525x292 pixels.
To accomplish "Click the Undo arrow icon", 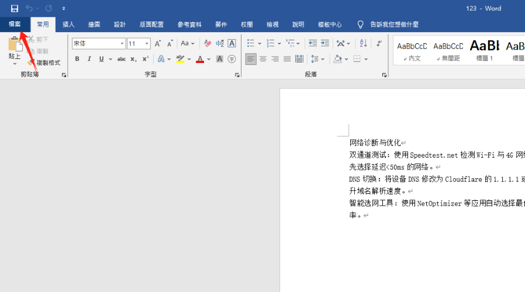I will 29,8.
